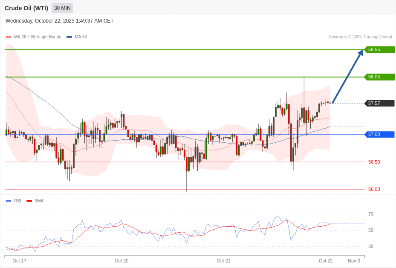Screen dimensions: 396x268
Task: Select the MA 50 legend label
Action: click(81, 37)
